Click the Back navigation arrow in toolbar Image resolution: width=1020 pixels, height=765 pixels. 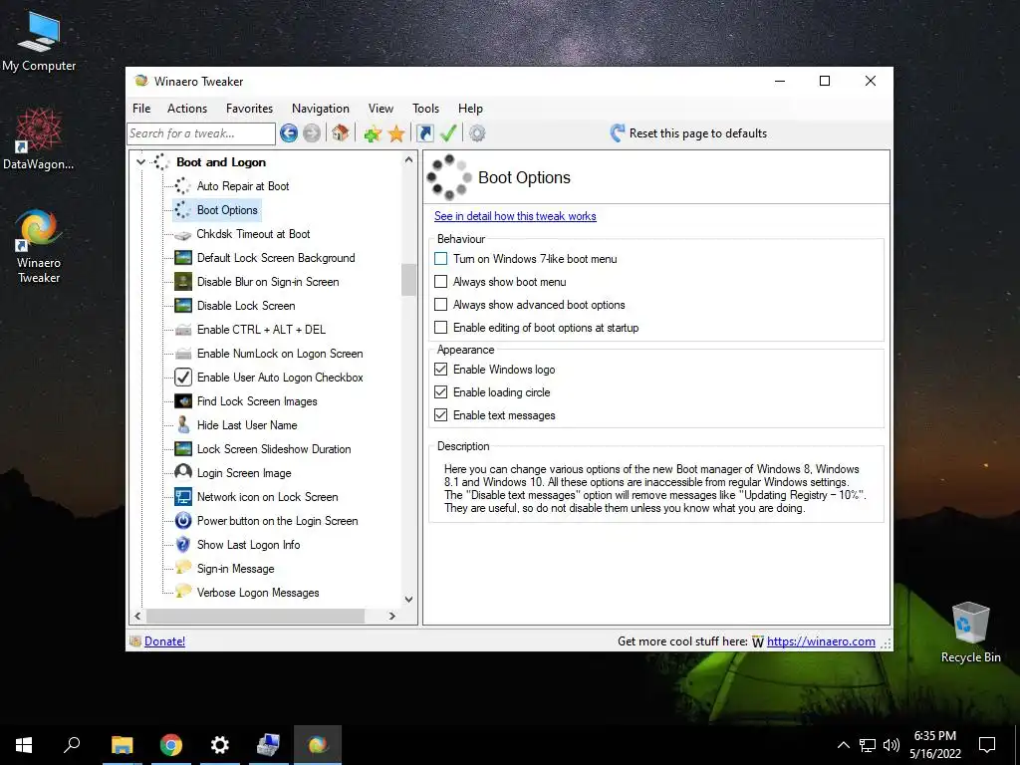[x=289, y=133]
